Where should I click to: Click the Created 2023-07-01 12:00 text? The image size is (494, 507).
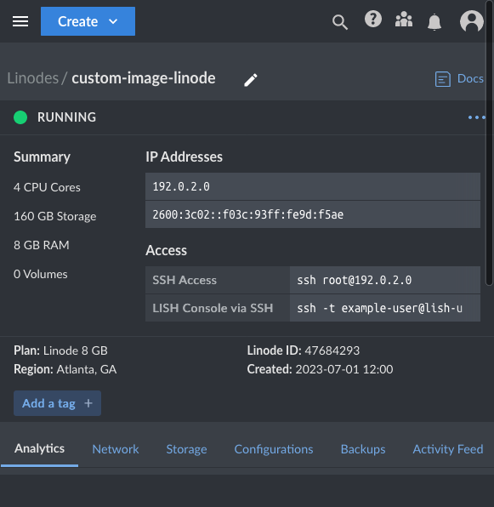click(x=320, y=369)
